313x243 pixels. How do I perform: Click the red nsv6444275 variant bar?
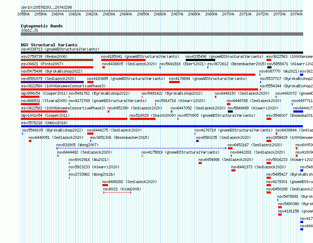(x=90, y=134)
